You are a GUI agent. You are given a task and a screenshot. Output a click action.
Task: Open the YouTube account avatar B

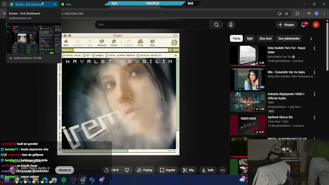pos(316,25)
